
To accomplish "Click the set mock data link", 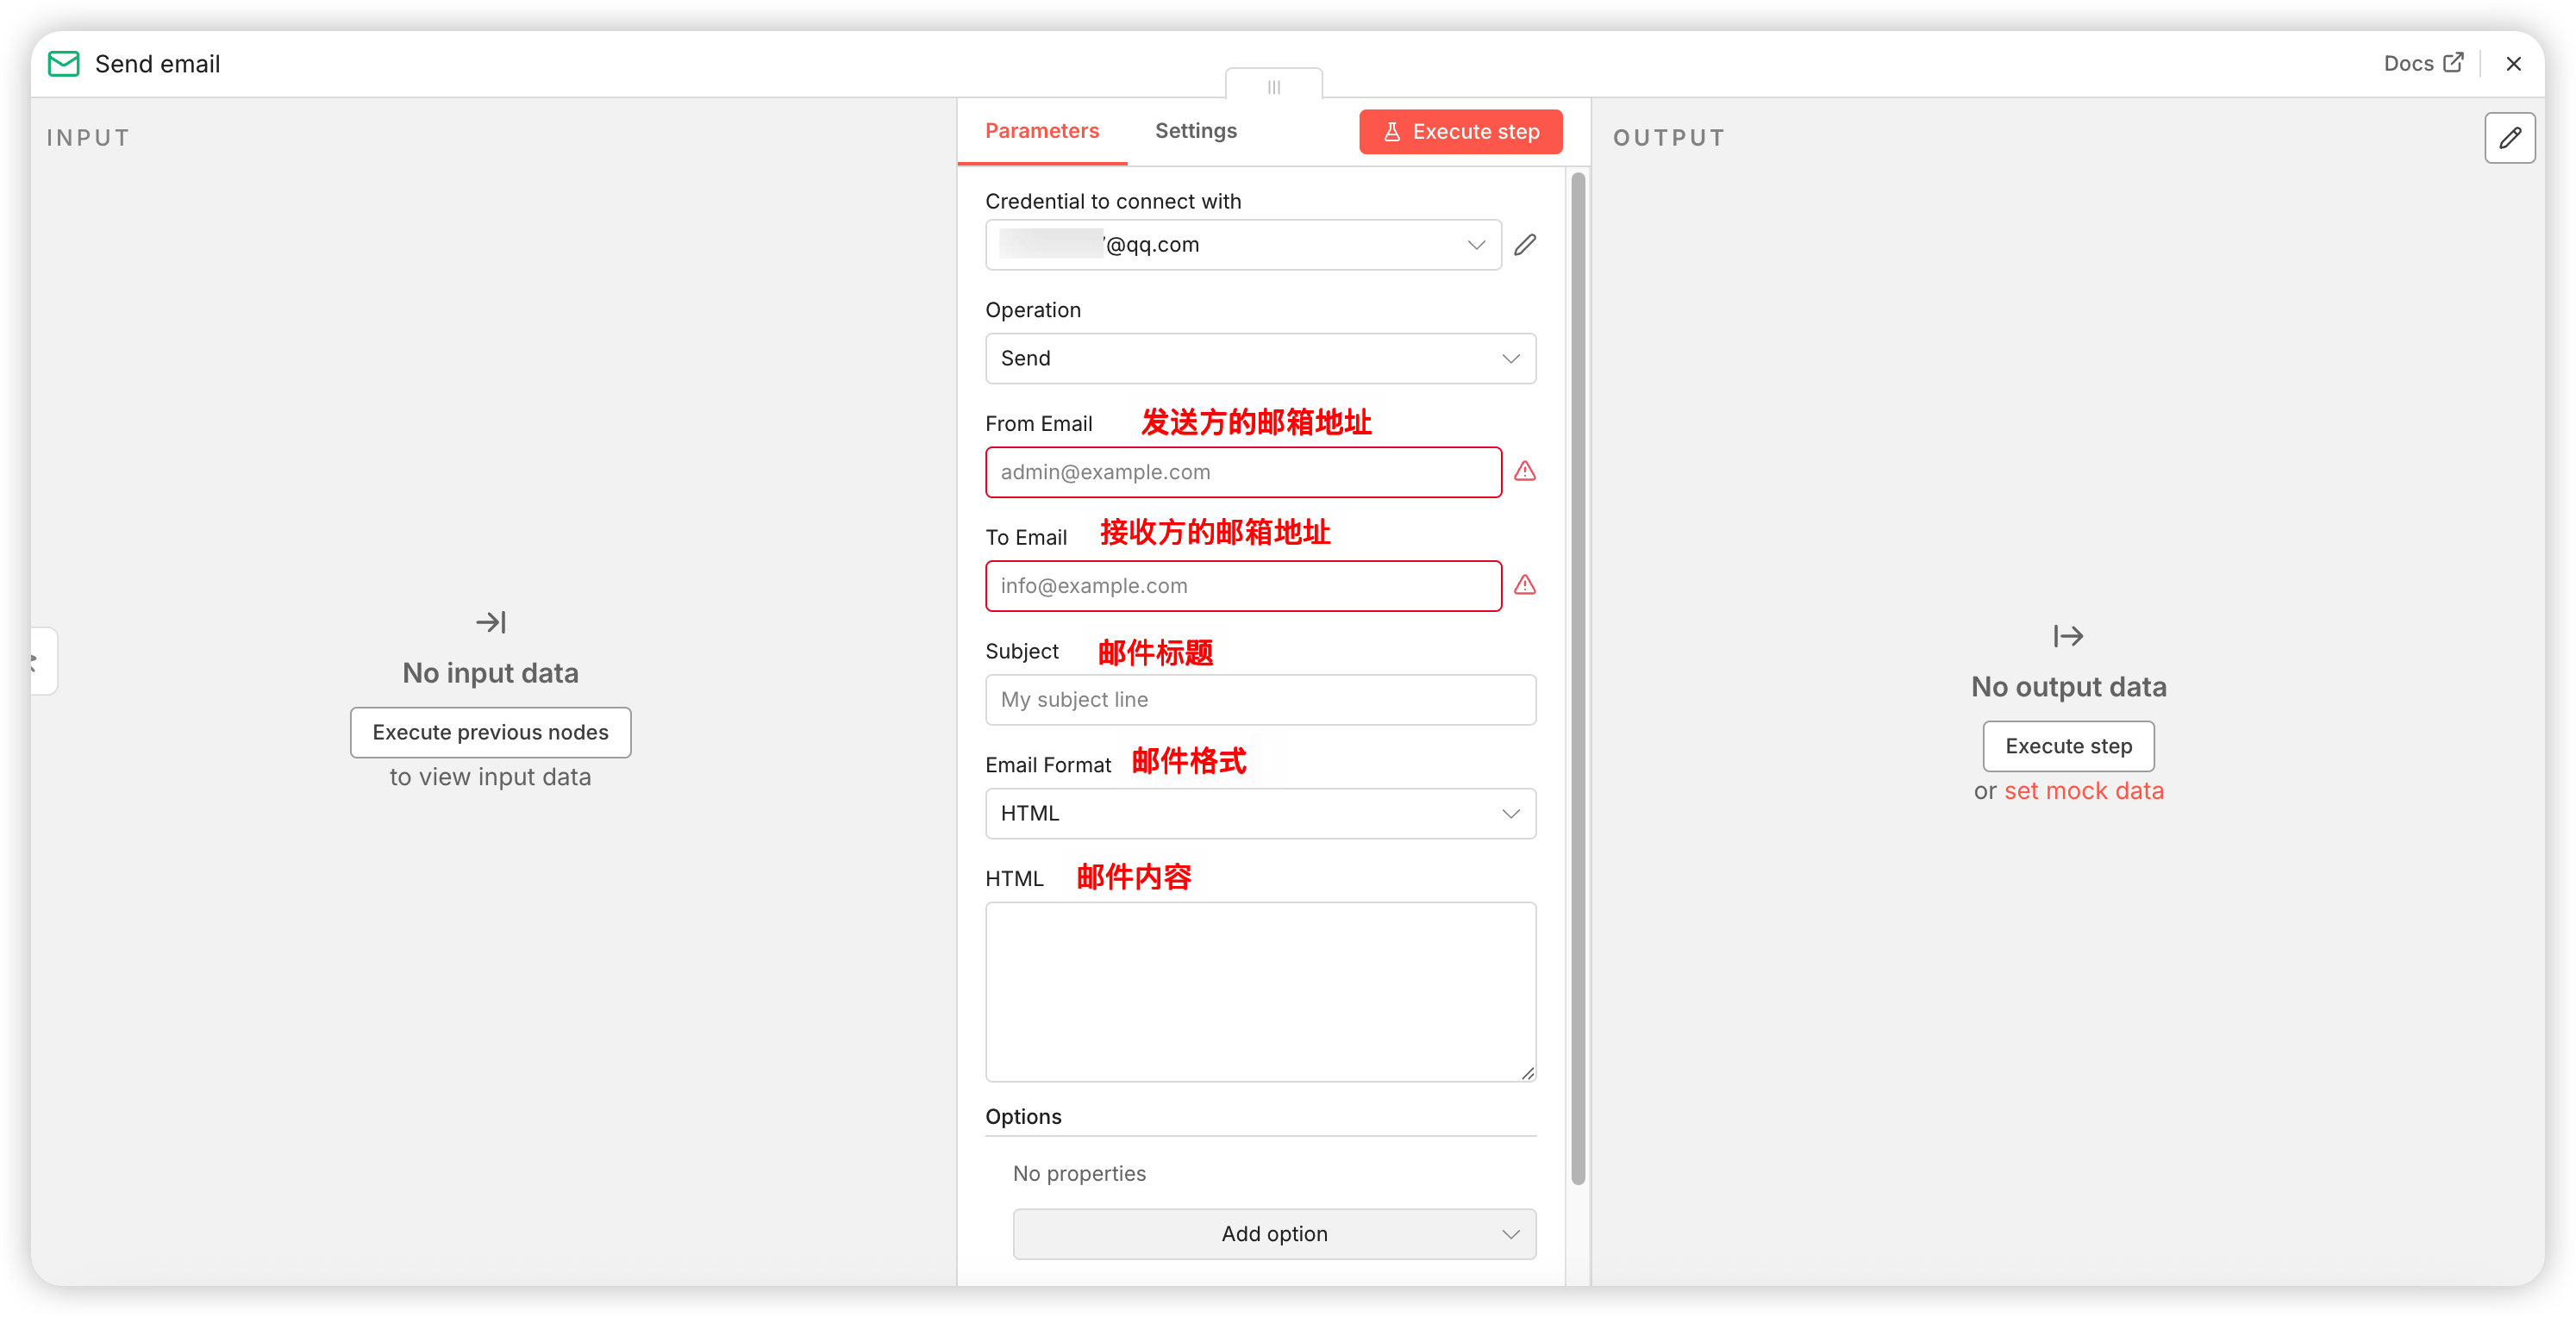I will (x=2083, y=791).
